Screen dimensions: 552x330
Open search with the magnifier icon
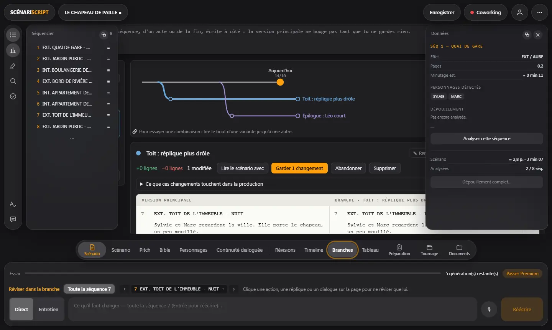tap(13, 81)
